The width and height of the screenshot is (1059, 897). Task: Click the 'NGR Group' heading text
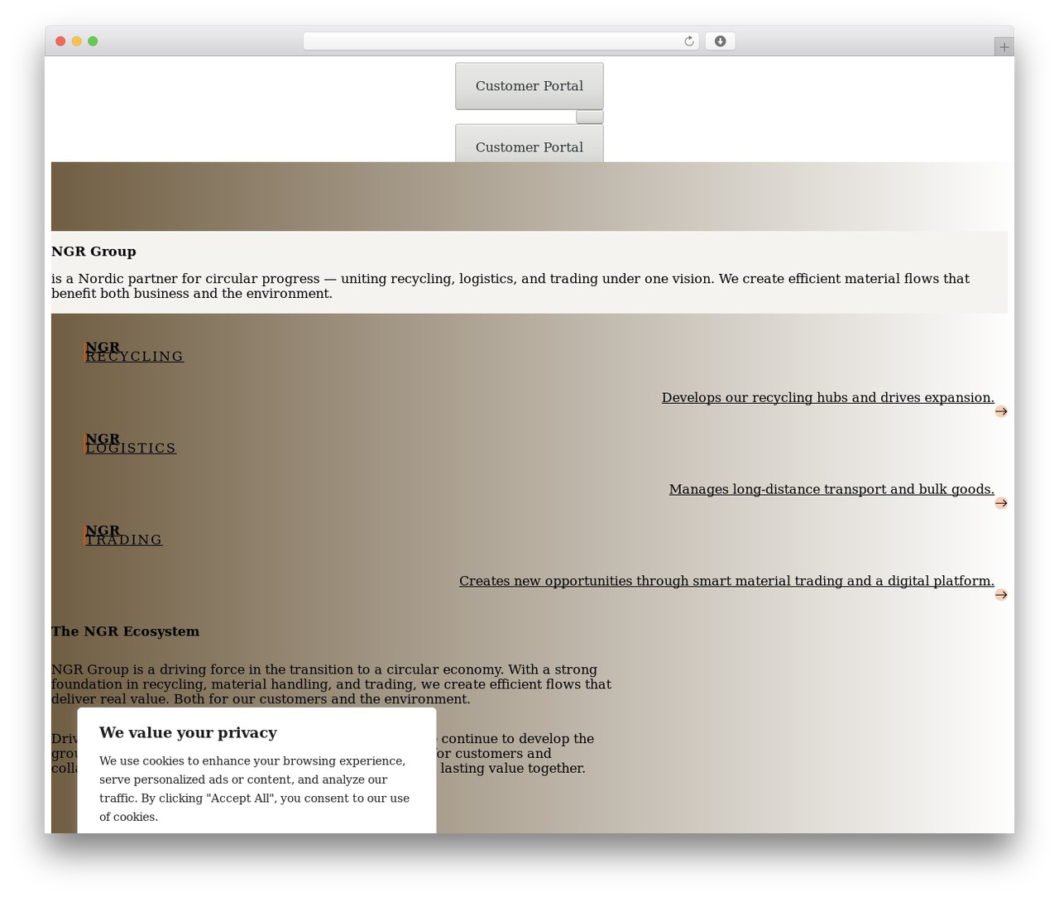[x=93, y=252]
